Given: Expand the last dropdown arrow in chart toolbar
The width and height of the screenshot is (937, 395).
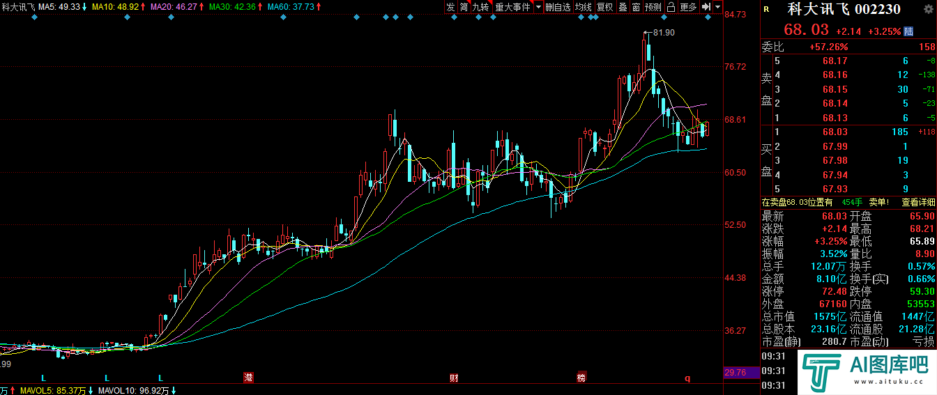Looking at the screenshot, I should [x=717, y=7].
